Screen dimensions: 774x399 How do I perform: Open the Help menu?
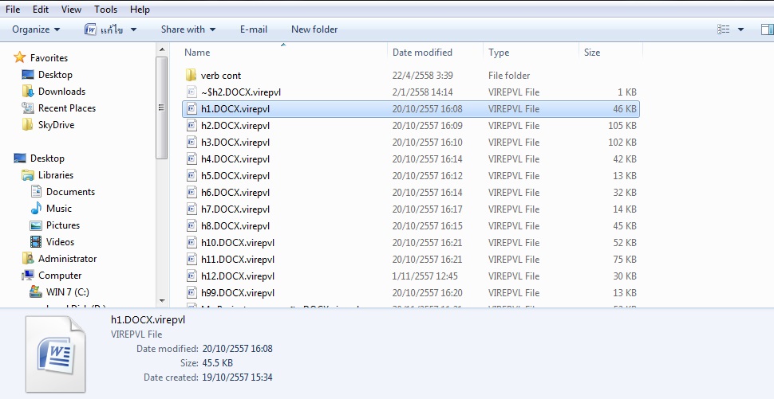(x=140, y=10)
